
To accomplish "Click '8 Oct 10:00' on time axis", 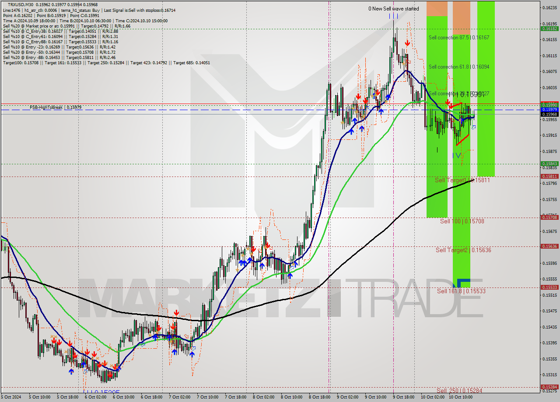I will pyautogui.click(x=292, y=397).
